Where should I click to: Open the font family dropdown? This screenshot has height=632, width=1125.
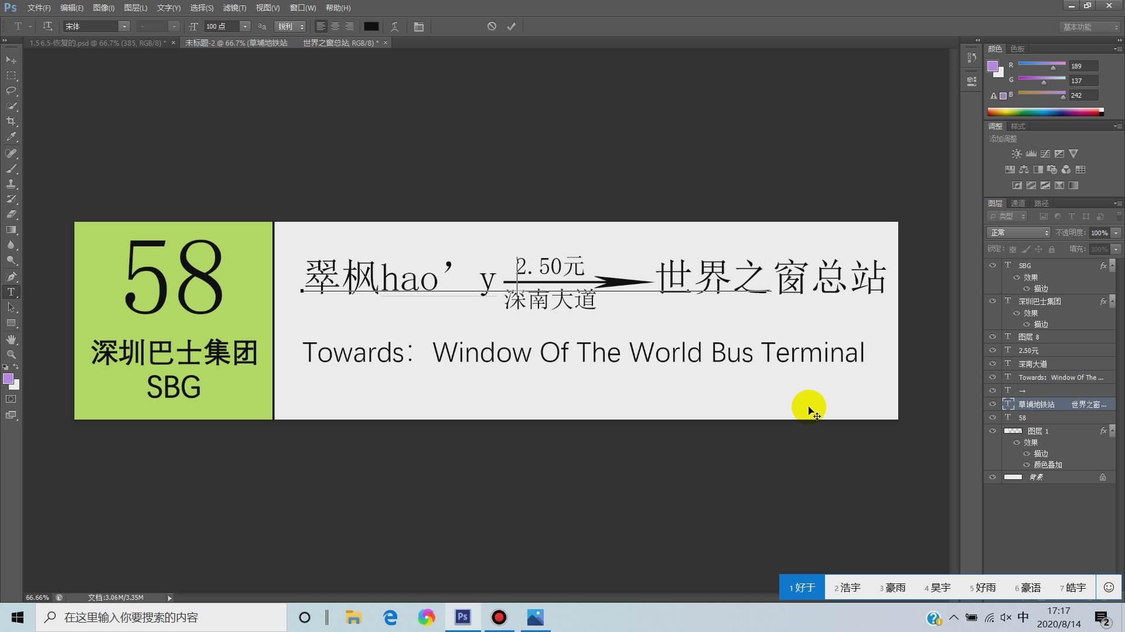pyautogui.click(x=124, y=26)
